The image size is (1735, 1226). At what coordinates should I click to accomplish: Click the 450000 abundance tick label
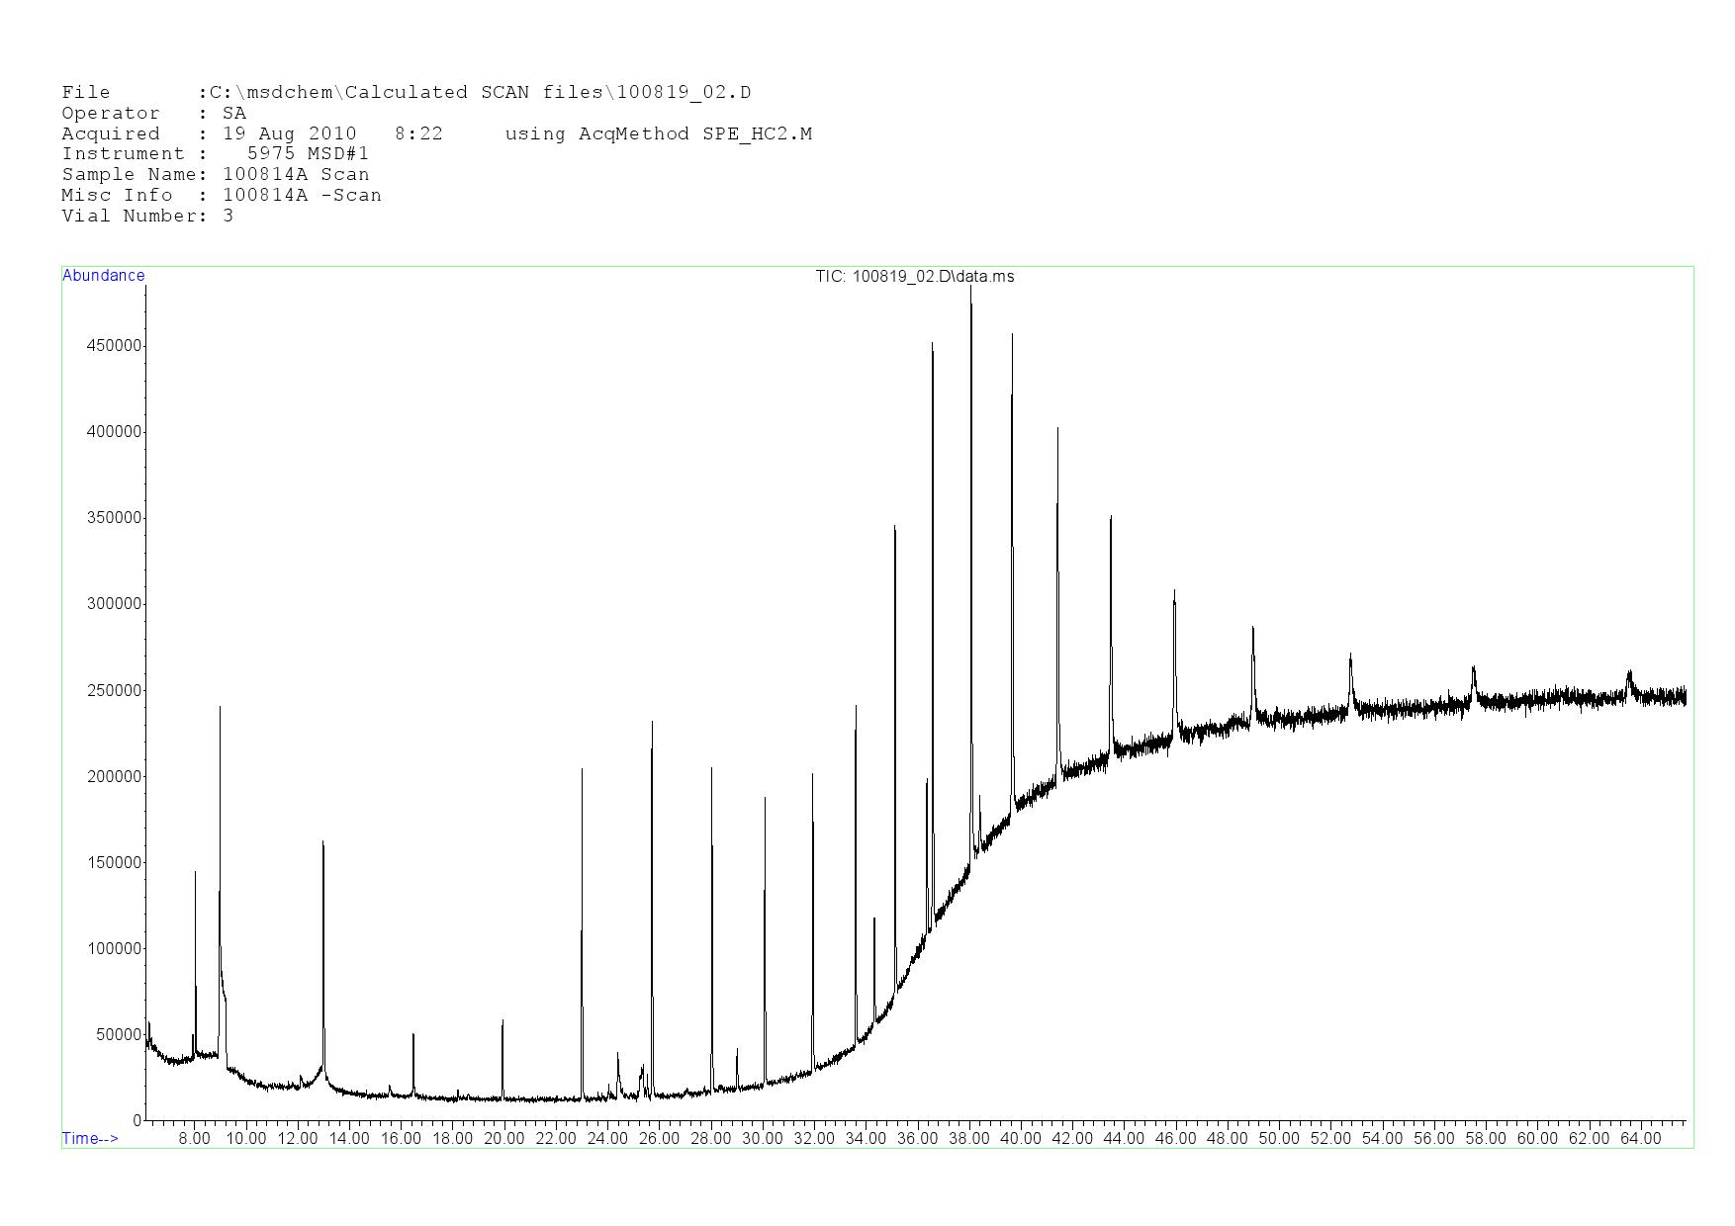(115, 346)
